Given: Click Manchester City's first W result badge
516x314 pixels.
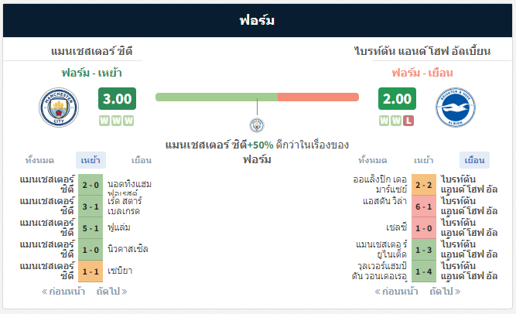Looking at the screenshot, I should pos(104,121).
